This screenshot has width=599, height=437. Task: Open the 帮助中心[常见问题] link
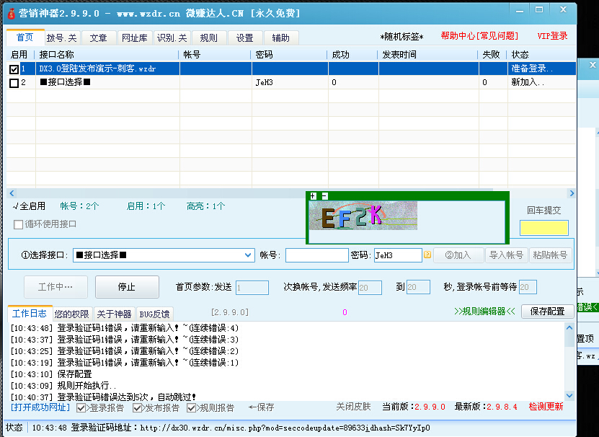click(479, 36)
